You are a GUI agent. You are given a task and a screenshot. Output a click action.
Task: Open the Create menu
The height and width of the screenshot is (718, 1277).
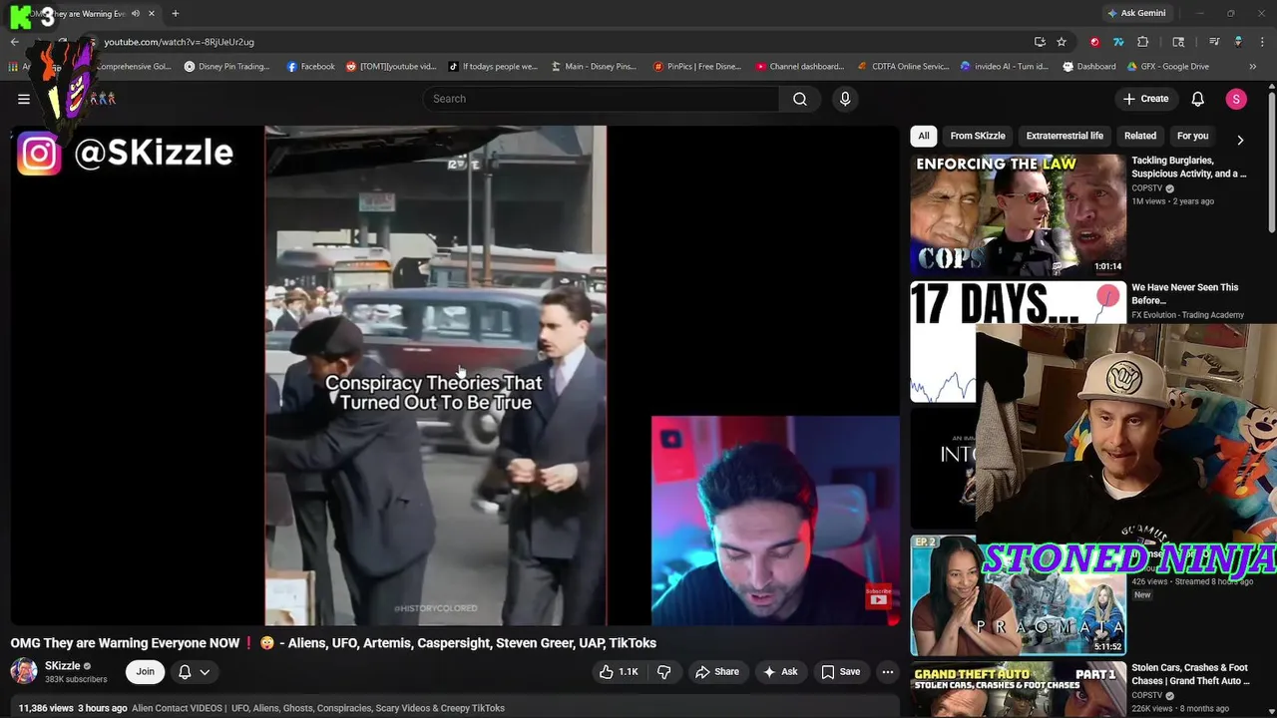[1145, 99]
